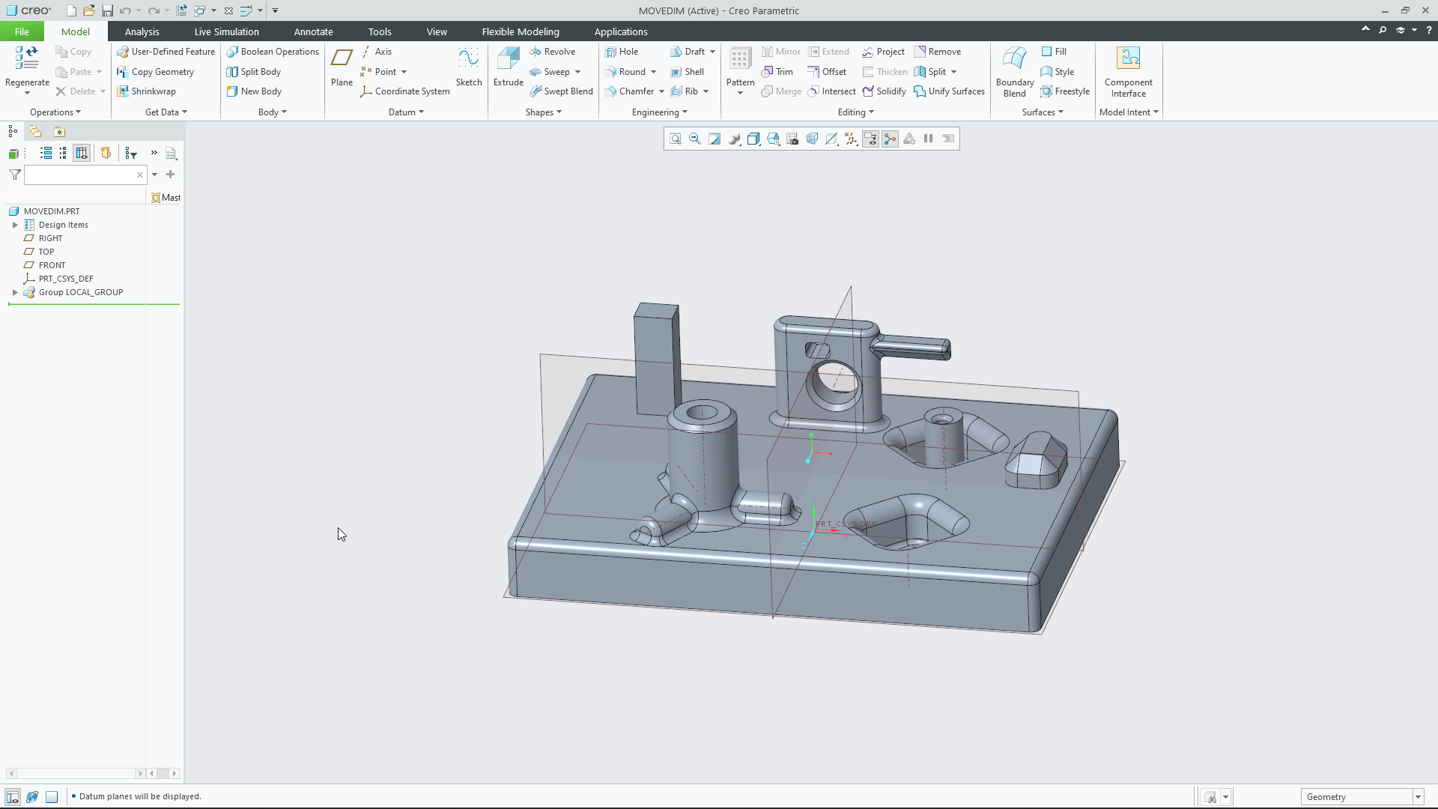Click the User-Defined Feature button

166,52
